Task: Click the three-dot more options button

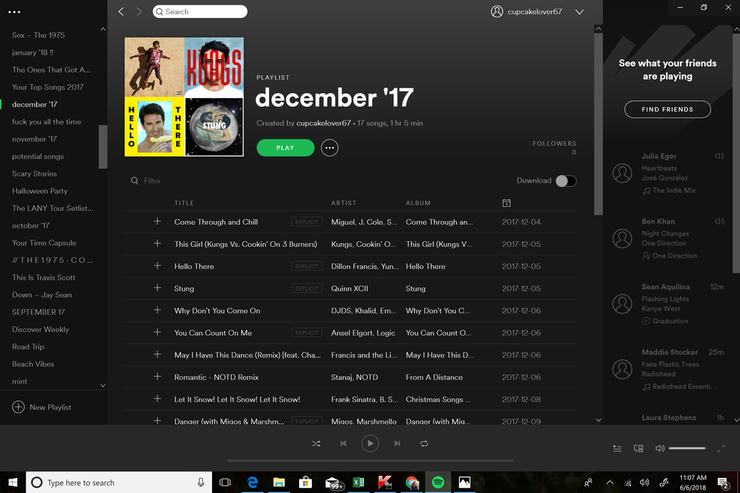Action: pos(329,148)
